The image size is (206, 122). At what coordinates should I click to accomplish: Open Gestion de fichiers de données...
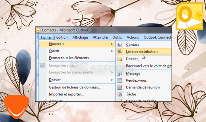point(77,87)
